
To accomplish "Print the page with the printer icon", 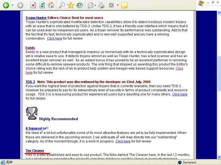I will click(101, 5).
